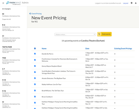Viewport: 139px width, 109px height.
Task: Select the 7227 & 7228 location
Action: pyautogui.click(x=11, y=50)
